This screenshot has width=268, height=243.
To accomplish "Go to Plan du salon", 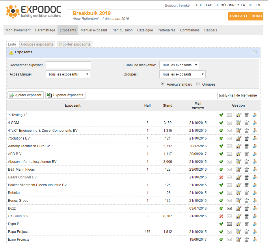I will pos(122,30).
